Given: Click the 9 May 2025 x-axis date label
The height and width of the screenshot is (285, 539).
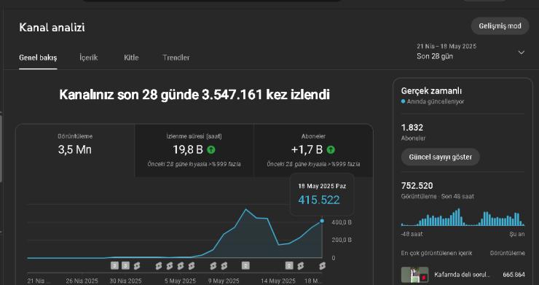Looking at the screenshot, I should (224, 281).
